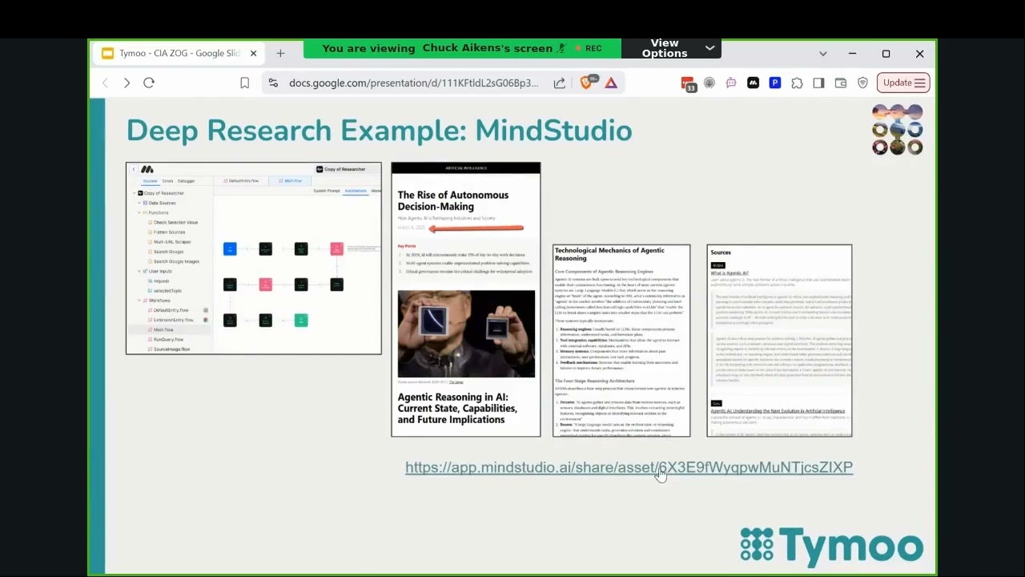Maximize the browser window

click(x=886, y=54)
